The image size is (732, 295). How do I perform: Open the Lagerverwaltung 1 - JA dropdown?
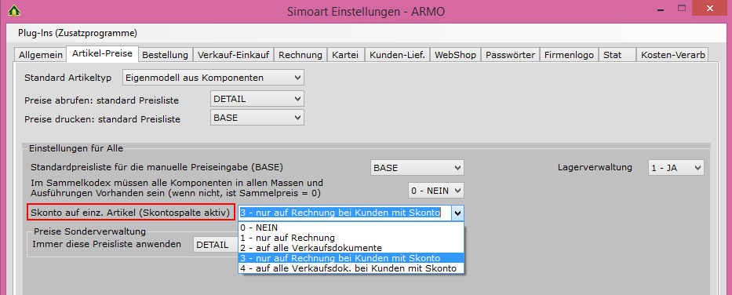(x=676, y=168)
